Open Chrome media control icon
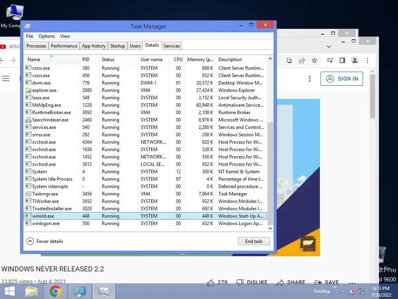This screenshot has height=299, width=398. (x=330, y=60)
